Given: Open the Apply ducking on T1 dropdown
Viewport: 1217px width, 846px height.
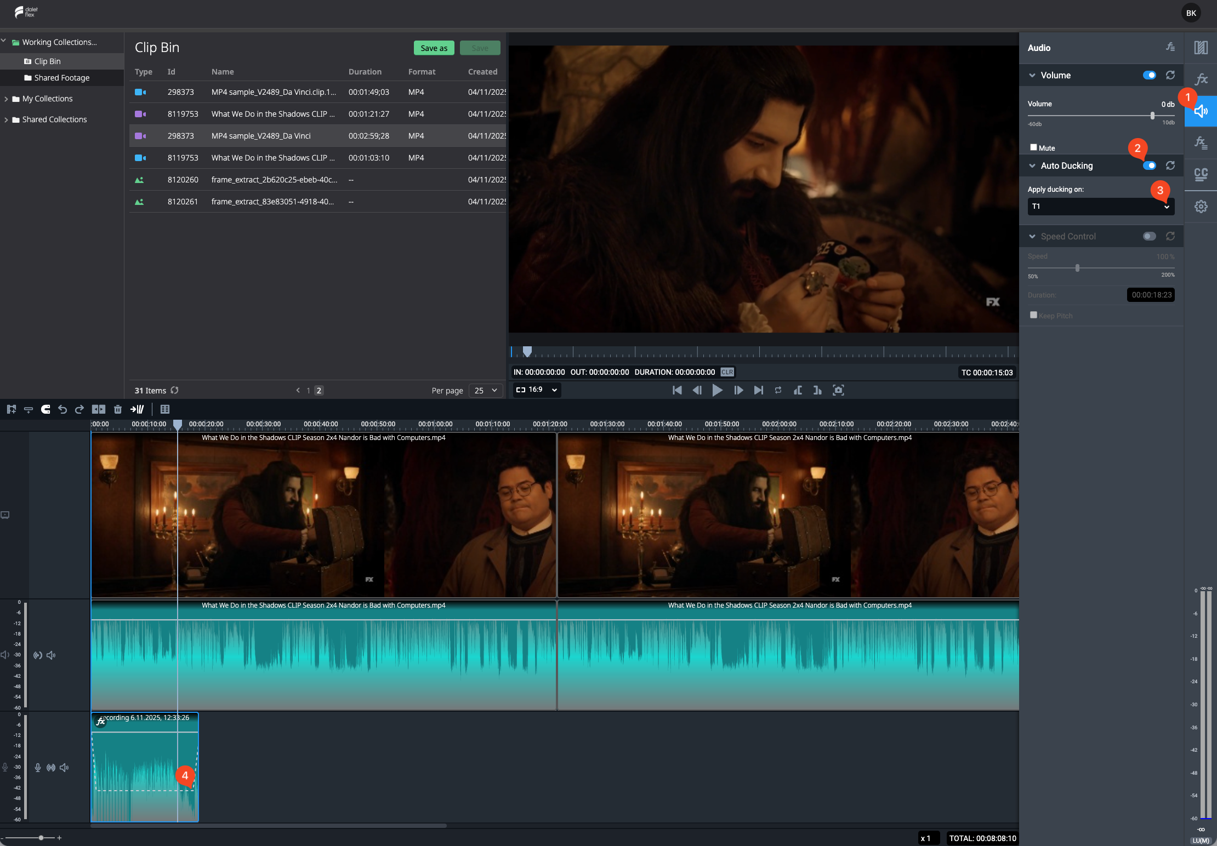Looking at the screenshot, I should [x=1101, y=207].
